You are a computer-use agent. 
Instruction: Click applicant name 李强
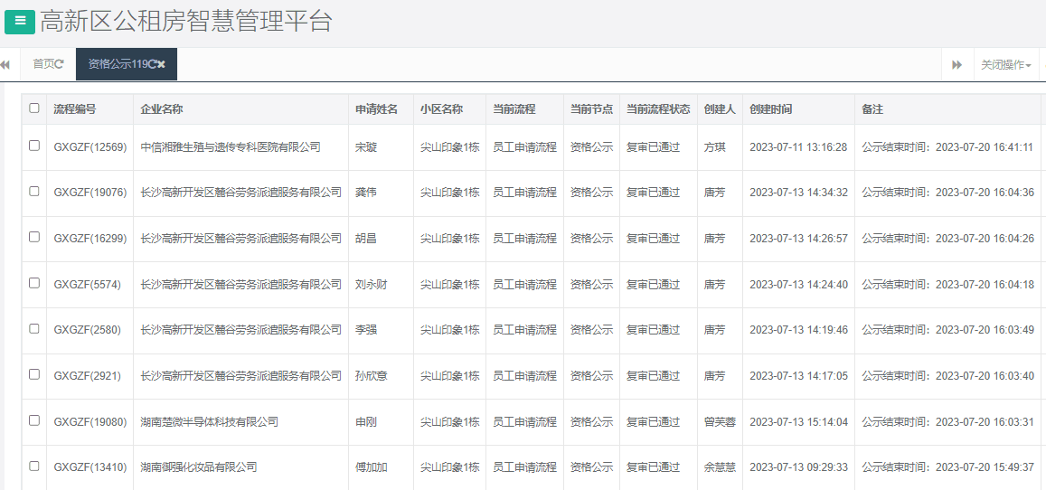click(x=366, y=330)
